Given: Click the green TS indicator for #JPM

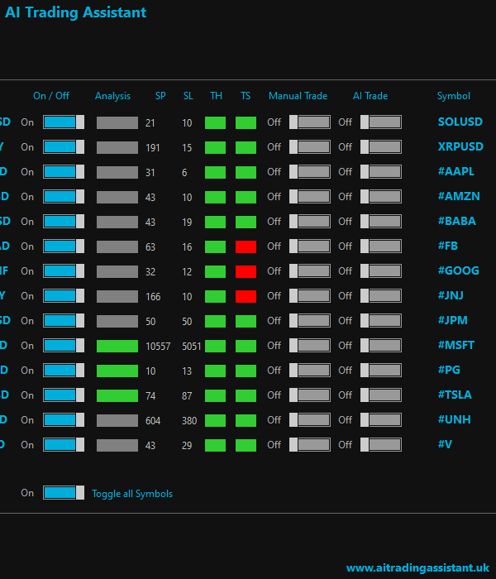Looking at the screenshot, I should pyautogui.click(x=246, y=321).
